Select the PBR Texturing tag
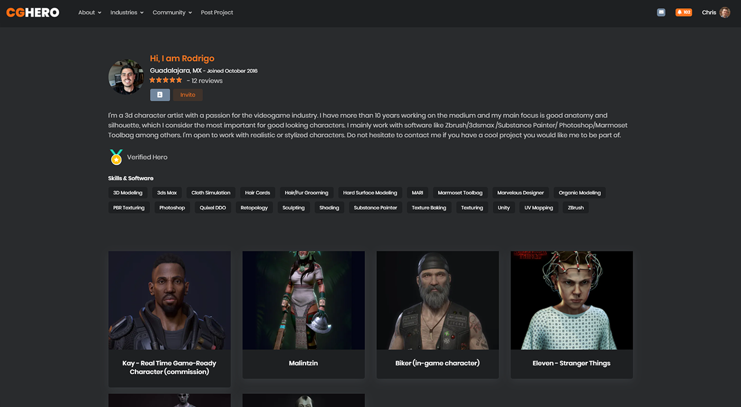Image resolution: width=741 pixels, height=407 pixels. (x=129, y=208)
